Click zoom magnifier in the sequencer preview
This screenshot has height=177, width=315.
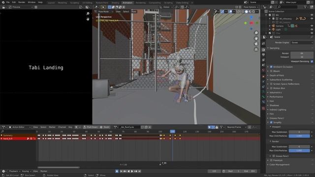tap(88, 13)
